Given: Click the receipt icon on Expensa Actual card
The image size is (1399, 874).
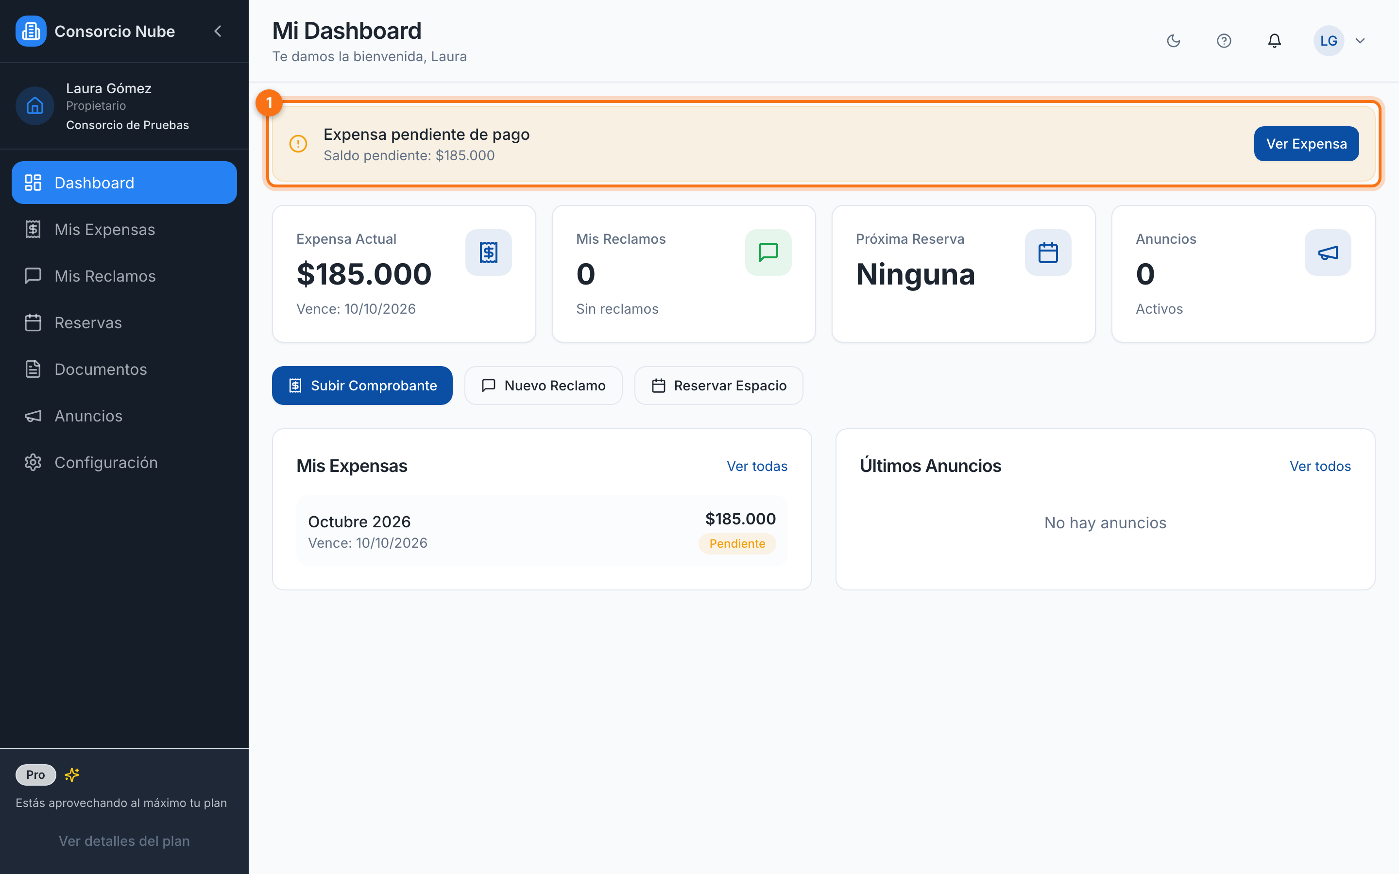Looking at the screenshot, I should click(x=489, y=252).
